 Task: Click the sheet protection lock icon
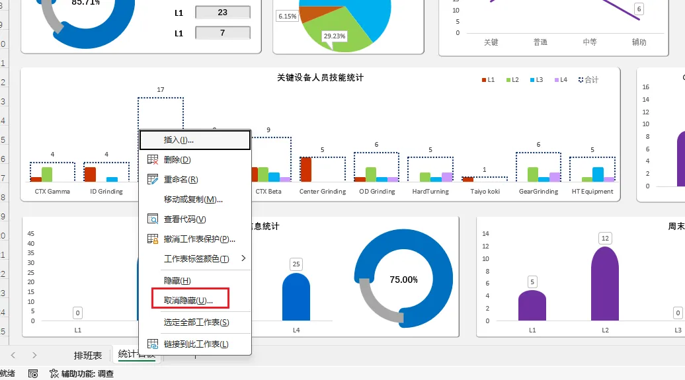153,239
